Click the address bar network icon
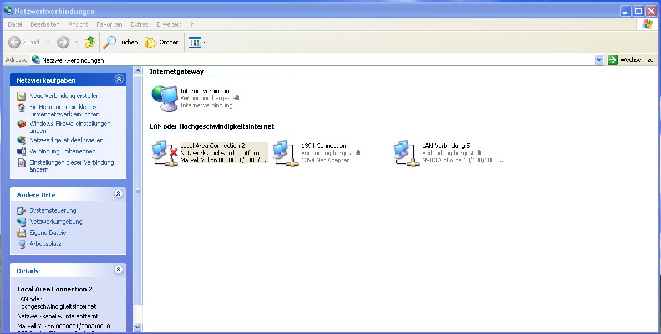661x334 pixels. pyautogui.click(x=36, y=60)
